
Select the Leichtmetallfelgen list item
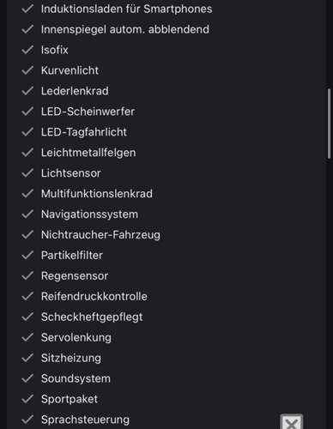(x=88, y=153)
